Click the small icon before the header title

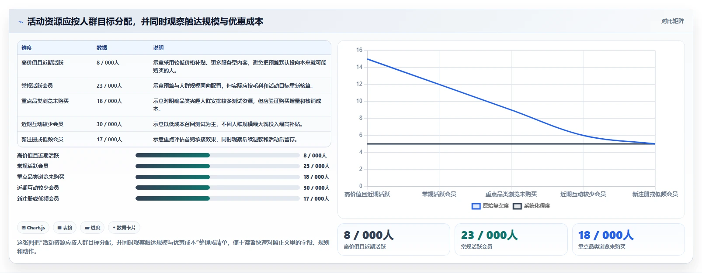pyautogui.click(x=21, y=22)
